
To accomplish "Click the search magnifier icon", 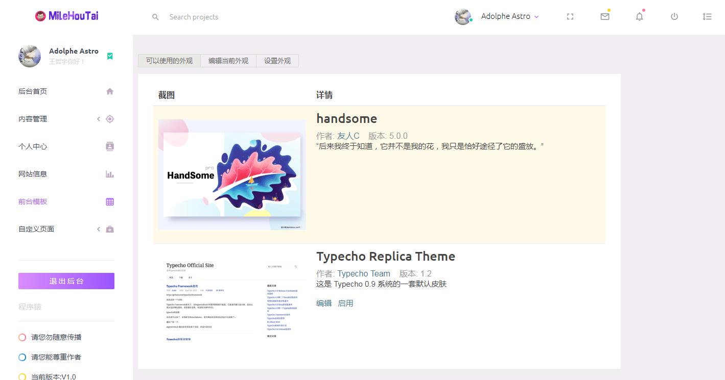I will point(155,17).
